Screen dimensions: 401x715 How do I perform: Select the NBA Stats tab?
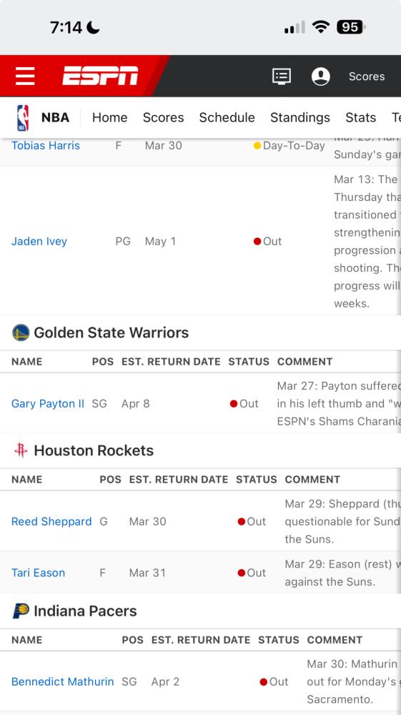tap(361, 118)
